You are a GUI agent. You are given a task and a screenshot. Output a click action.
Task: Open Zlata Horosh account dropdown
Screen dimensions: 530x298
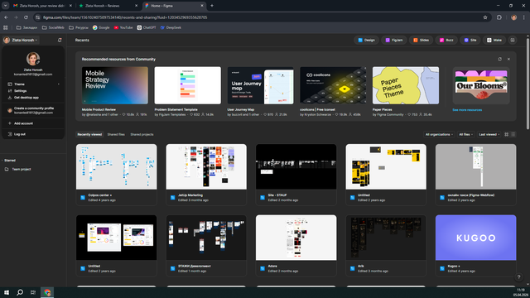[20, 41]
